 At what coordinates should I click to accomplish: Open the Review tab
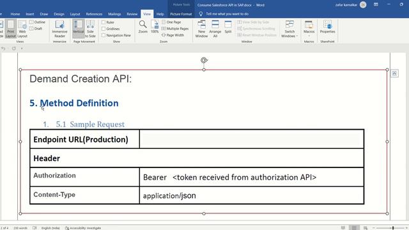click(x=132, y=14)
